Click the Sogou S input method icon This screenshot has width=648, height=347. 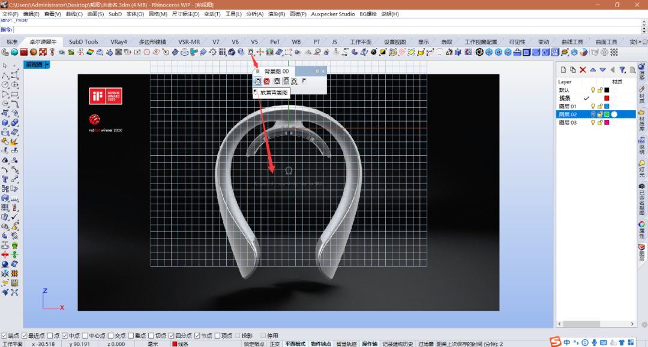(x=556, y=341)
